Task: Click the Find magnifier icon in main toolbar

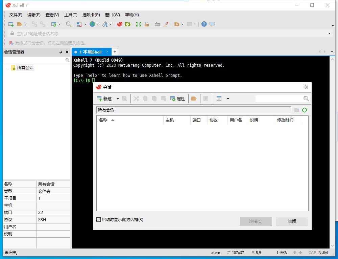Action: point(69,24)
